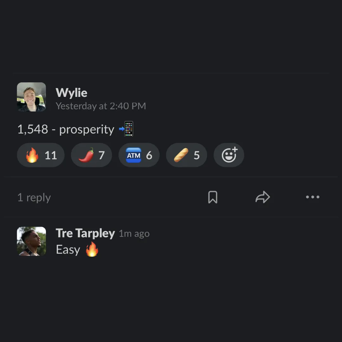Image resolution: width=342 pixels, height=342 pixels.
Task: Bookmark Wylie's message
Action: (x=213, y=197)
